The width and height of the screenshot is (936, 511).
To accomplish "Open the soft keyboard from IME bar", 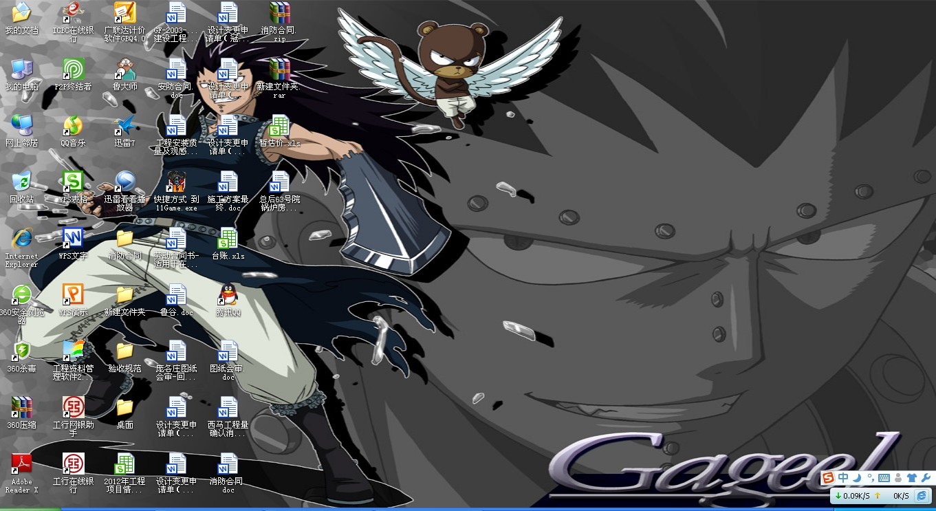I will [x=884, y=478].
